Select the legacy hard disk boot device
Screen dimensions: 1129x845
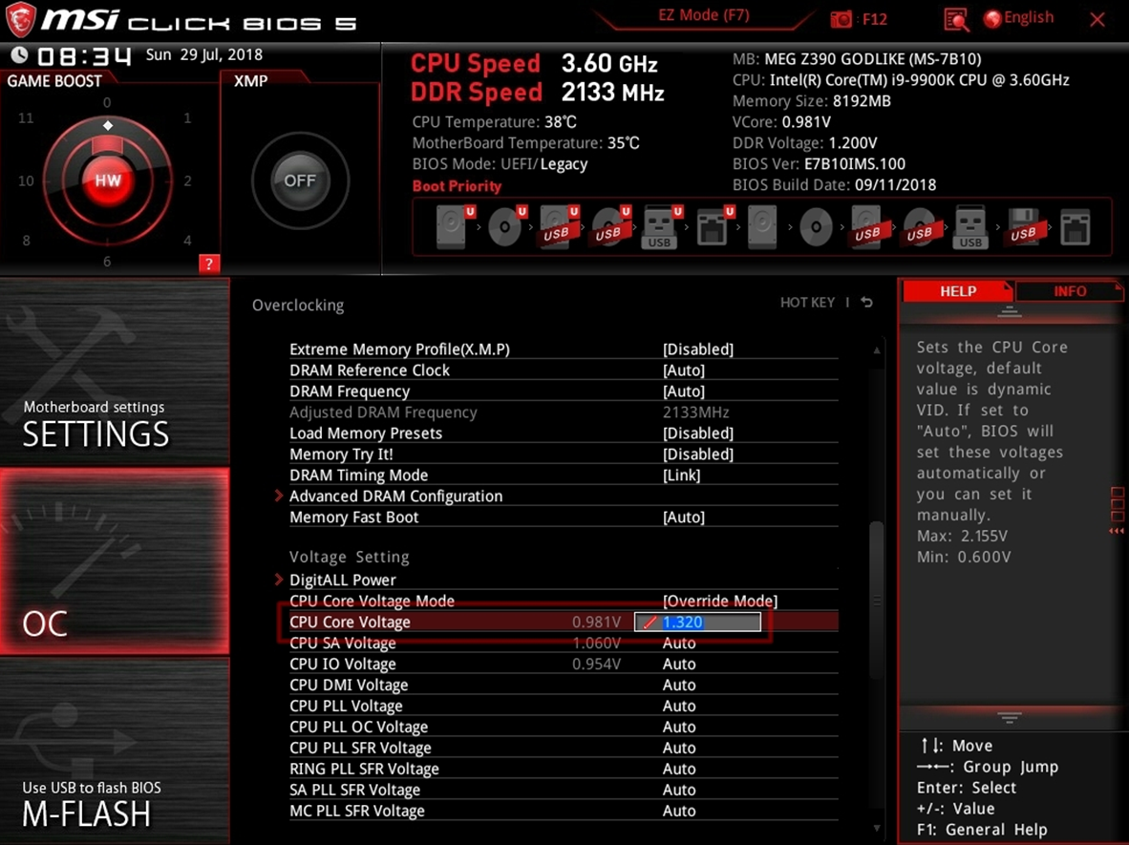point(762,226)
